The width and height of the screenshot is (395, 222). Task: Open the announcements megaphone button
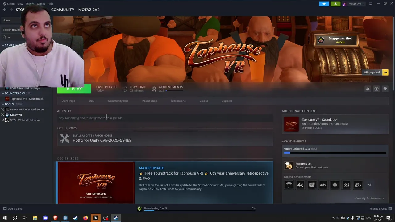324,4
